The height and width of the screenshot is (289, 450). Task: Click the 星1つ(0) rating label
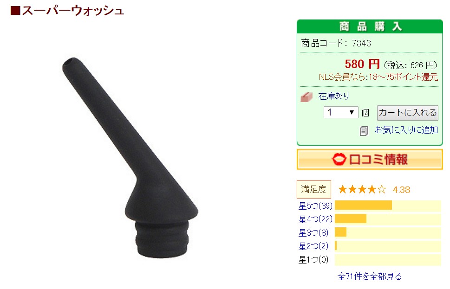[x=313, y=259]
